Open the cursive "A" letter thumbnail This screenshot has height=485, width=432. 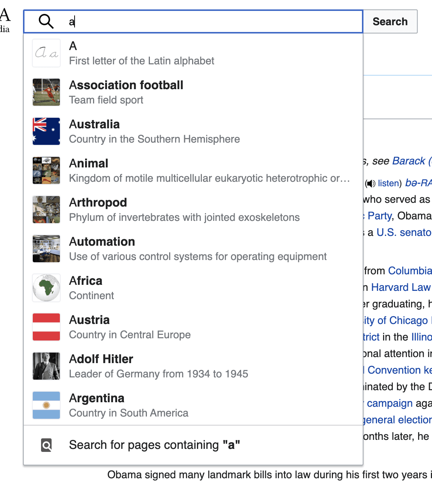[x=46, y=53]
